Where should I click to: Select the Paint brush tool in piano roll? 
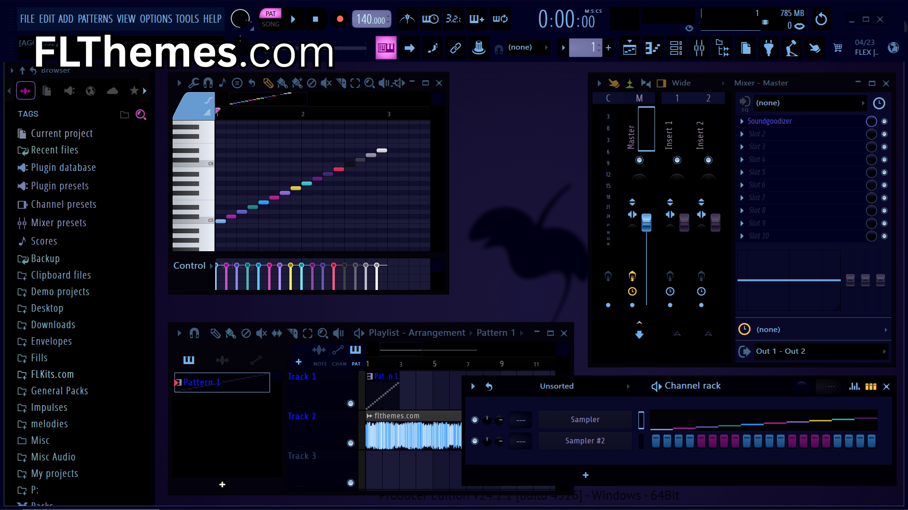(282, 83)
